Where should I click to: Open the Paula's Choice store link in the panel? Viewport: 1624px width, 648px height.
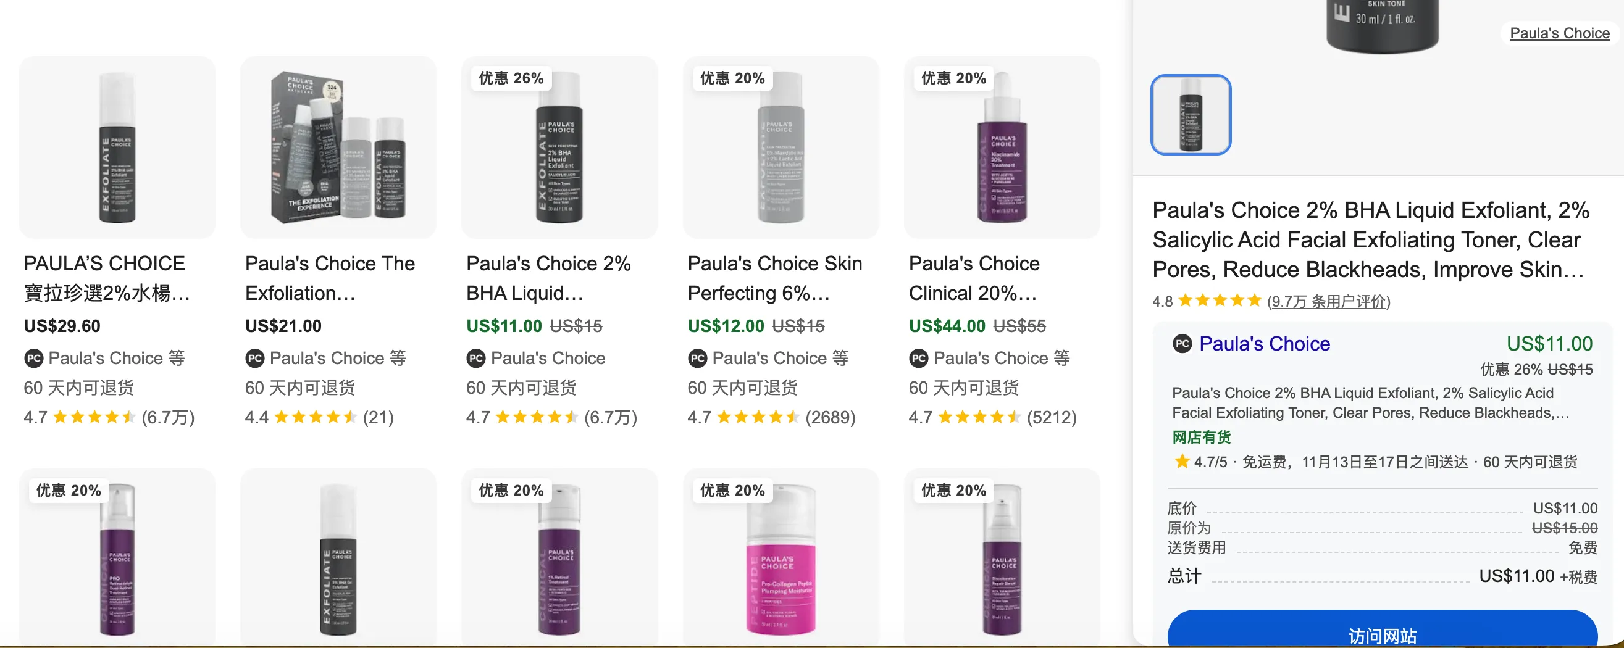pos(1264,344)
